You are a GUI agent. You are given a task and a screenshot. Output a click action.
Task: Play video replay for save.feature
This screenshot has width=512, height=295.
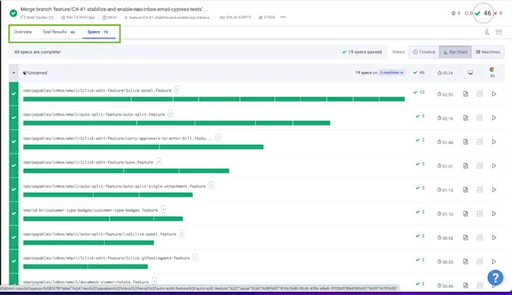[x=494, y=165]
